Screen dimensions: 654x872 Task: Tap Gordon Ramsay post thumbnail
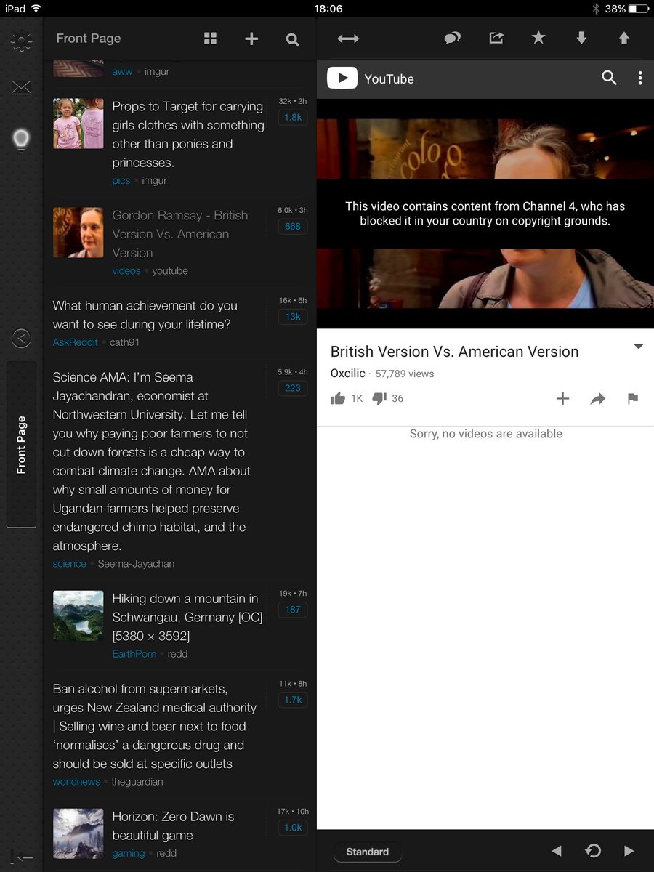[78, 233]
